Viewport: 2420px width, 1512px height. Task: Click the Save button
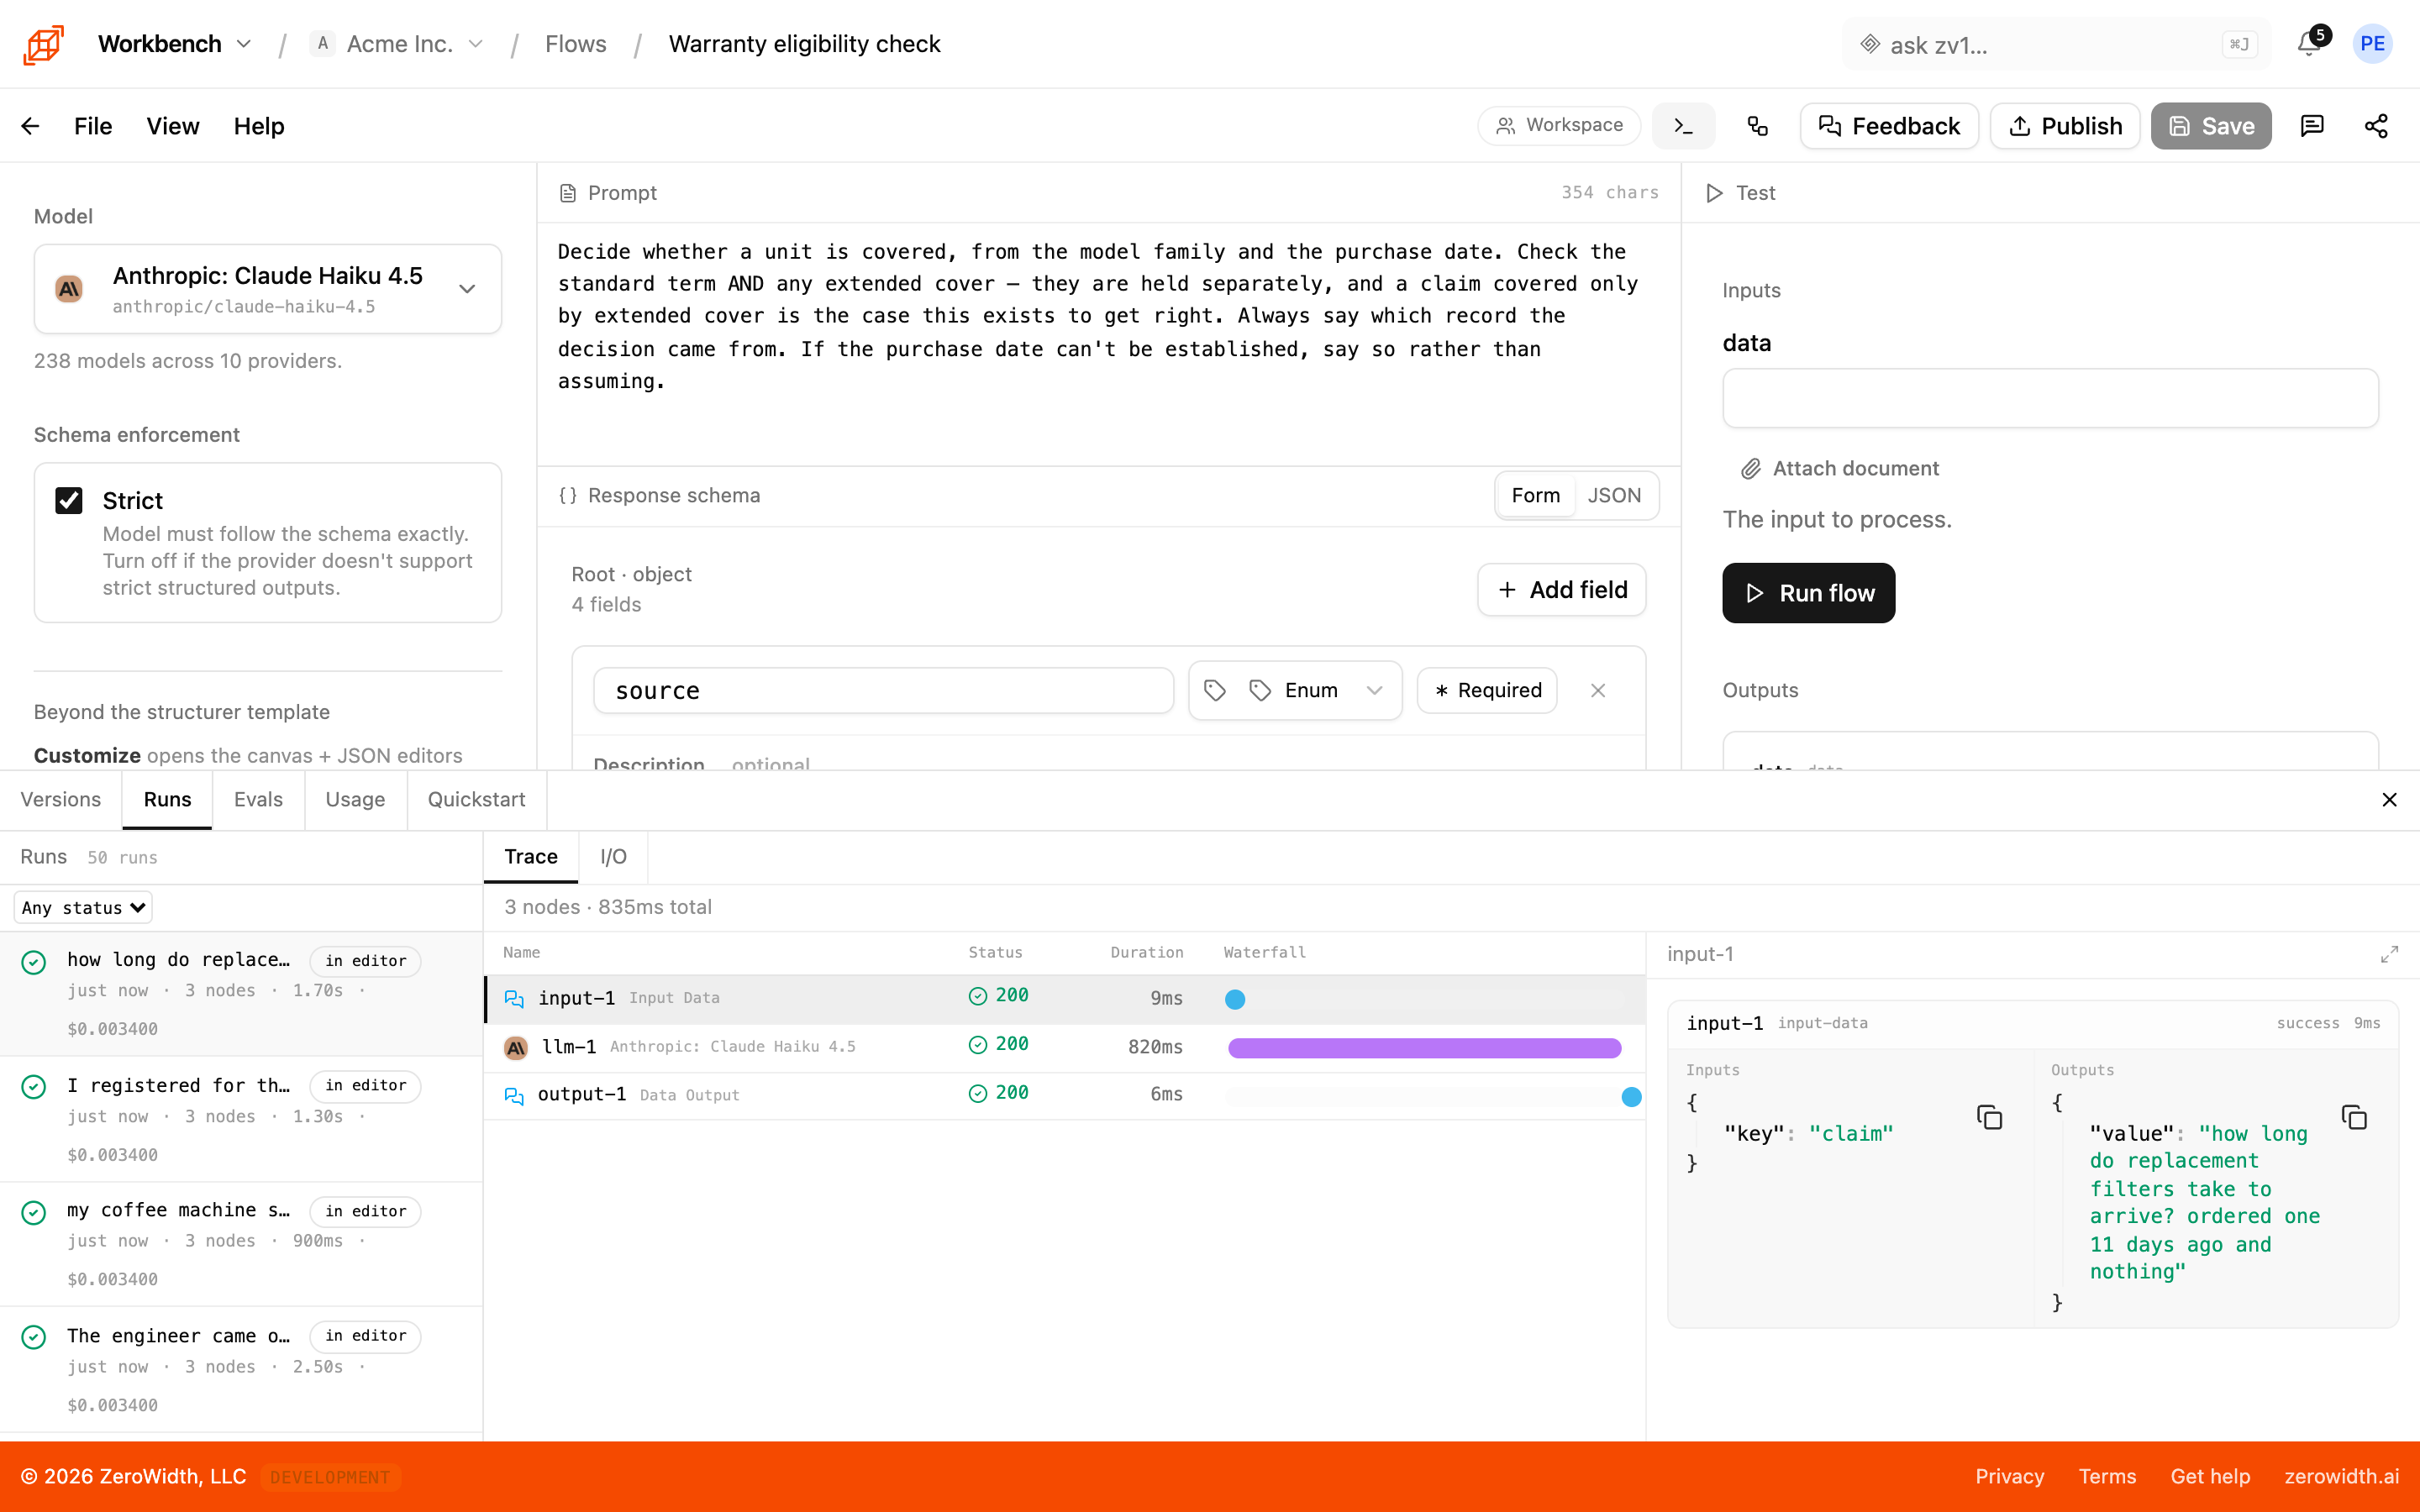[2211, 126]
